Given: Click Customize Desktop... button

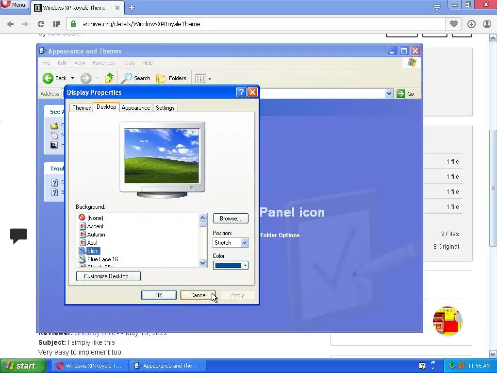Looking at the screenshot, I should pos(108,276).
